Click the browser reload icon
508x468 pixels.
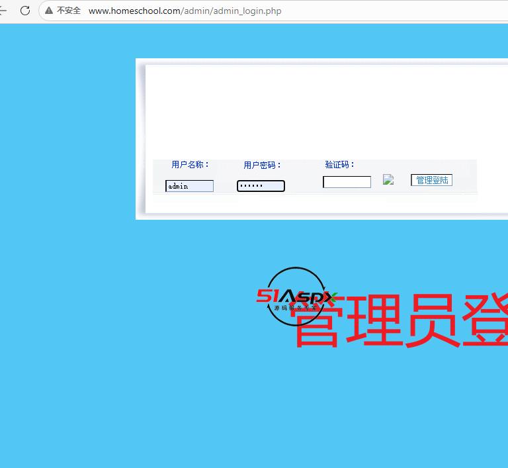tap(25, 11)
